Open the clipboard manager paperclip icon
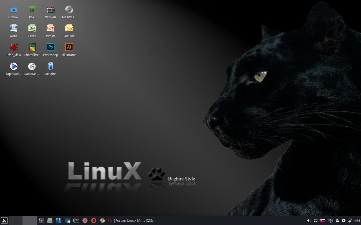This screenshot has height=225, width=361. (x=350, y=220)
